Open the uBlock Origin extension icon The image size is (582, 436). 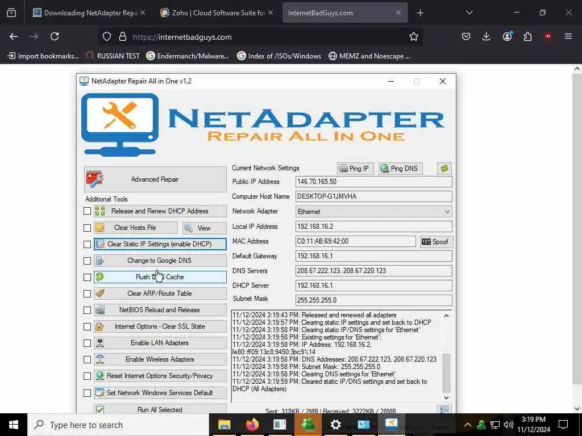[548, 36]
